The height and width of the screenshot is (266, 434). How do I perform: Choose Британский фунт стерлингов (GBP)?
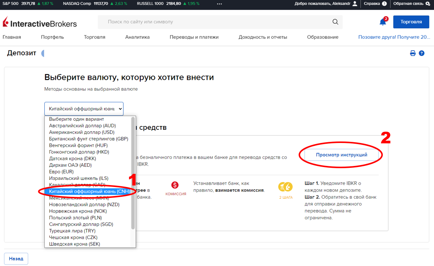click(88, 139)
